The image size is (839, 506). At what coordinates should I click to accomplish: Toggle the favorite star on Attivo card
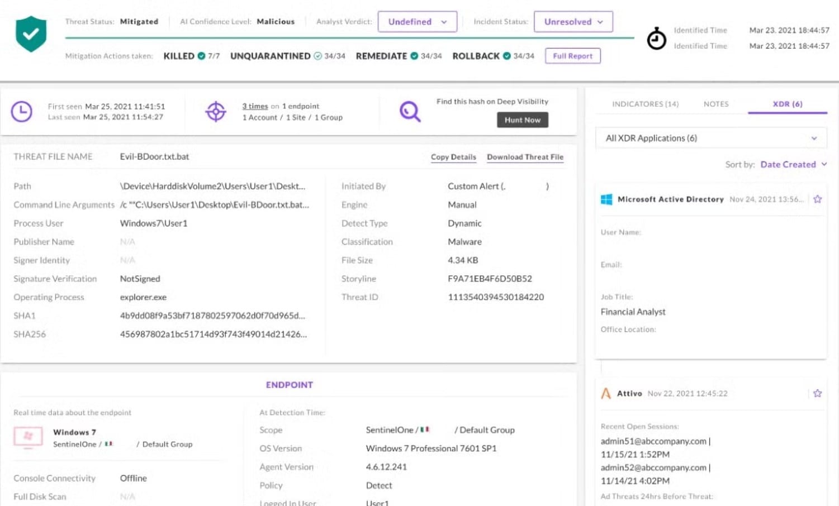coord(817,393)
